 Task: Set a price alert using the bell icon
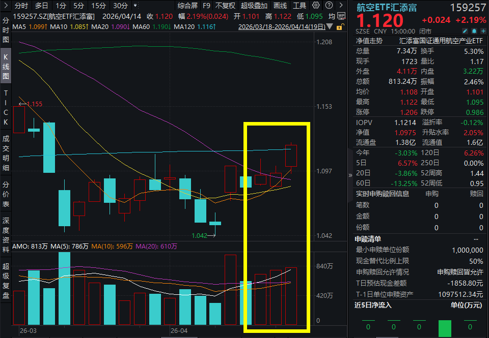pos(474,30)
